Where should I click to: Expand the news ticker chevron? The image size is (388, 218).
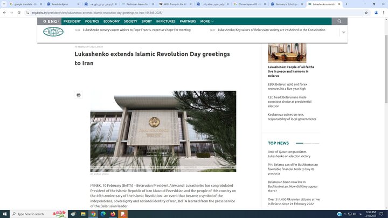344,32
